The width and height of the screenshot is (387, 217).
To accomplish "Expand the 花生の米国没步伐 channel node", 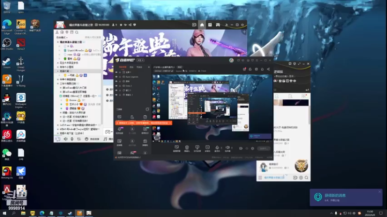I will [x=58, y=63].
